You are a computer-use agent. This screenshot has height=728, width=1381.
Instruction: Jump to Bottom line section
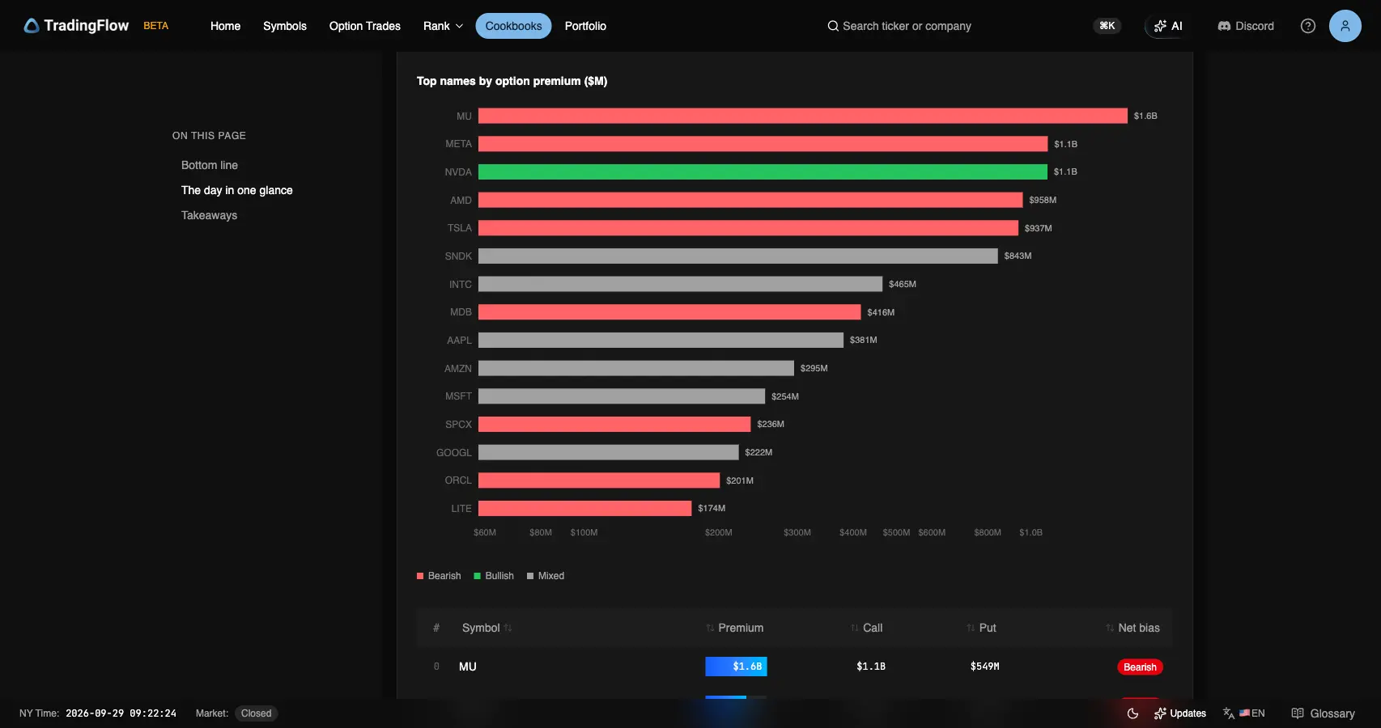point(210,165)
